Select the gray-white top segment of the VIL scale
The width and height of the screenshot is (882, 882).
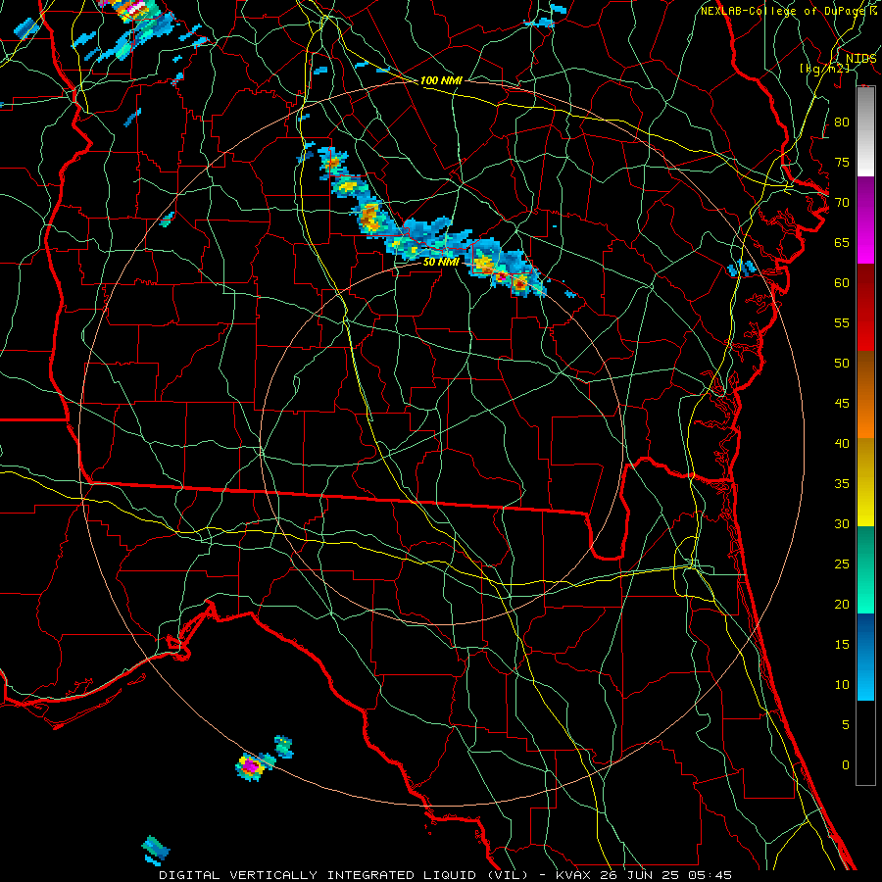click(865, 131)
